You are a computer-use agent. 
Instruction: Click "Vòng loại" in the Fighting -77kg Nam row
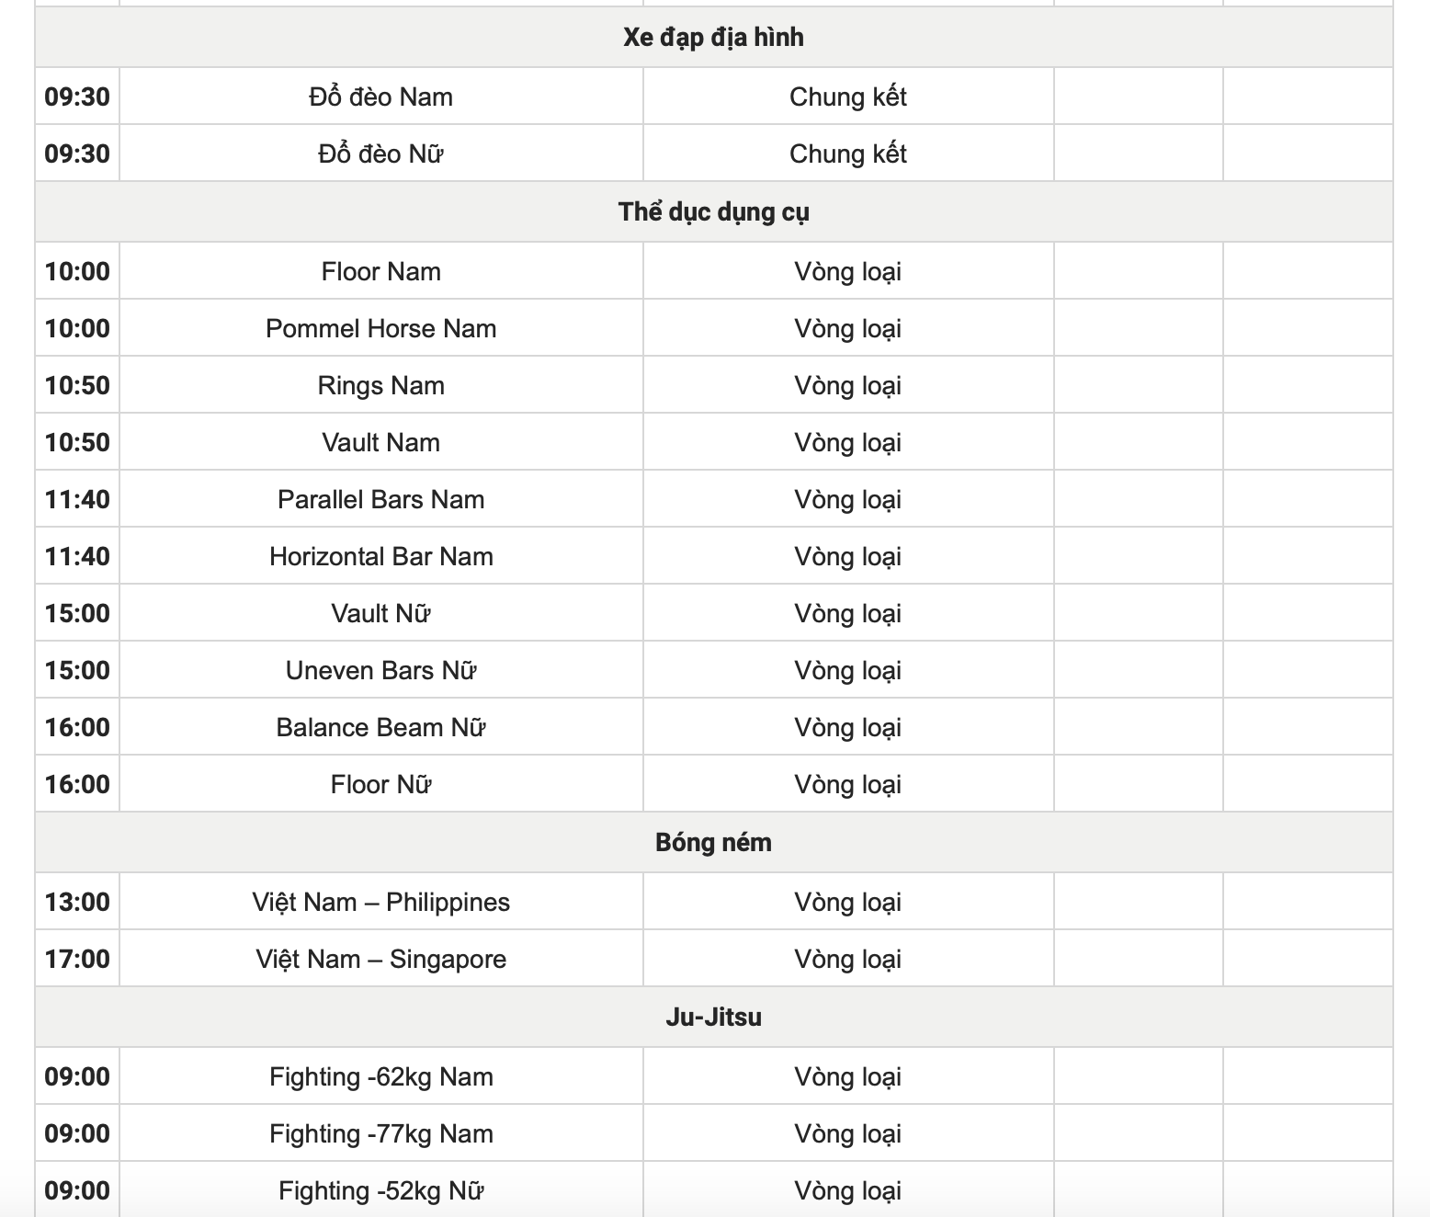pos(847,1133)
